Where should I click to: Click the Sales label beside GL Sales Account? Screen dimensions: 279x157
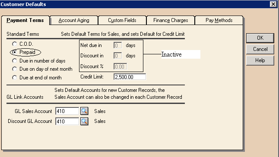(100, 111)
